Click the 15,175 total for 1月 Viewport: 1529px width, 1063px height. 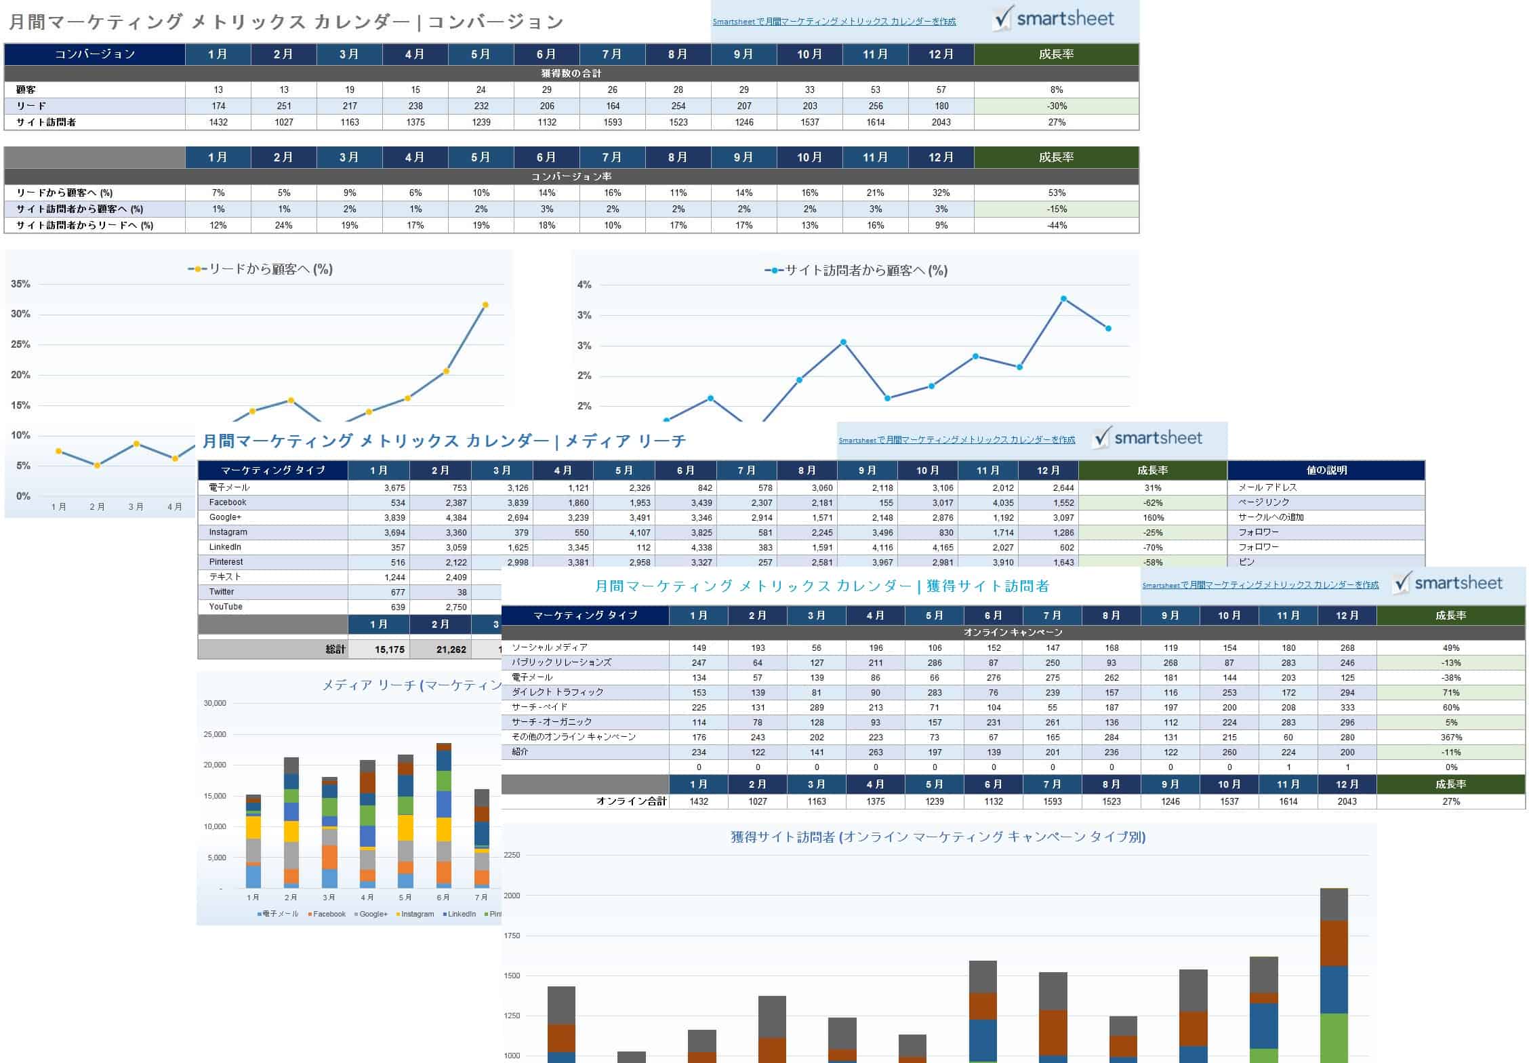pos(379,649)
